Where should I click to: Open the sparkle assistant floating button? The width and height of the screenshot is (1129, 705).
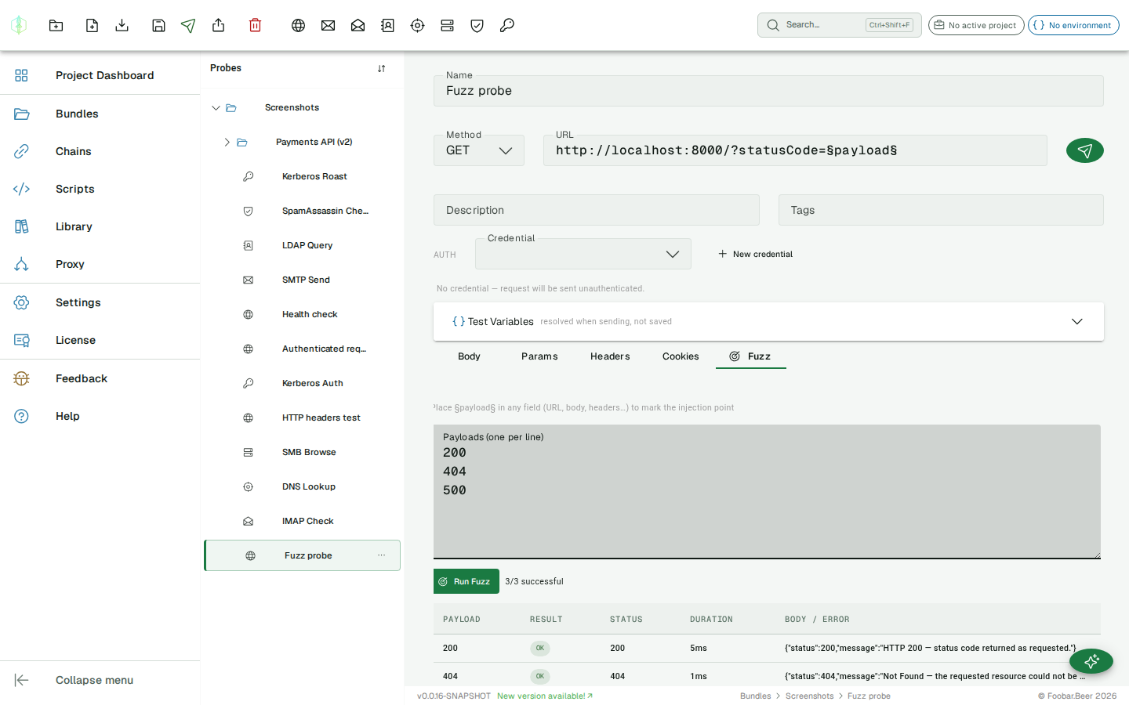click(1091, 661)
